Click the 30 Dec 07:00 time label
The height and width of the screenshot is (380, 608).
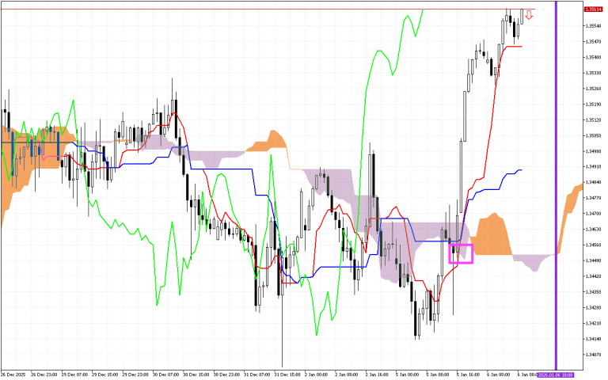(165, 375)
